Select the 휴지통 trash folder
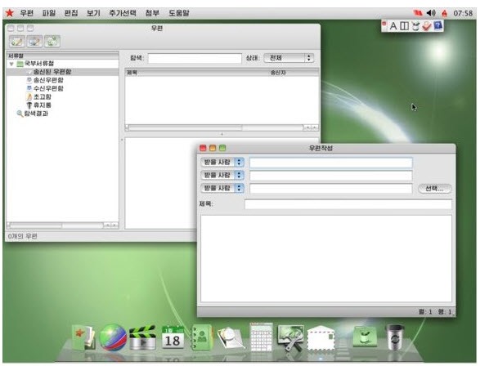The width and height of the screenshot is (480, 366). (x=43, y=105)
